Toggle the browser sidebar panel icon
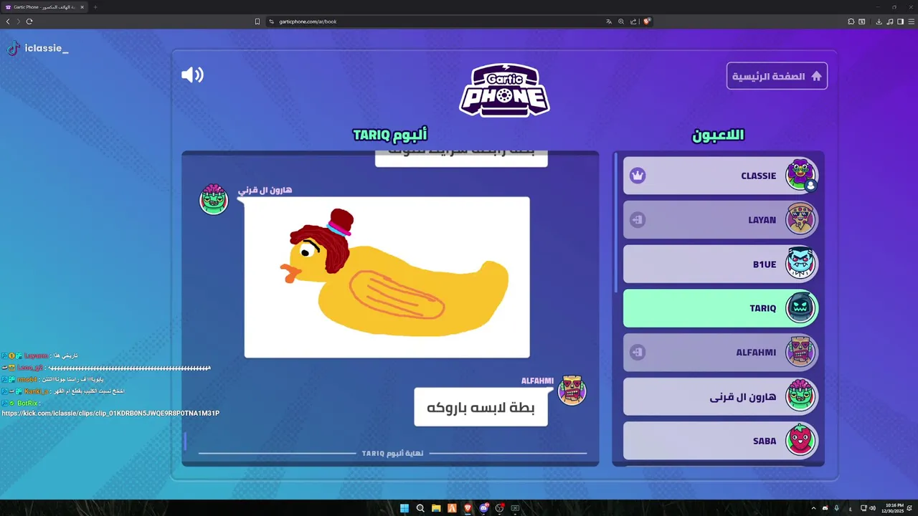918x516 pixels. pos(901,21)
